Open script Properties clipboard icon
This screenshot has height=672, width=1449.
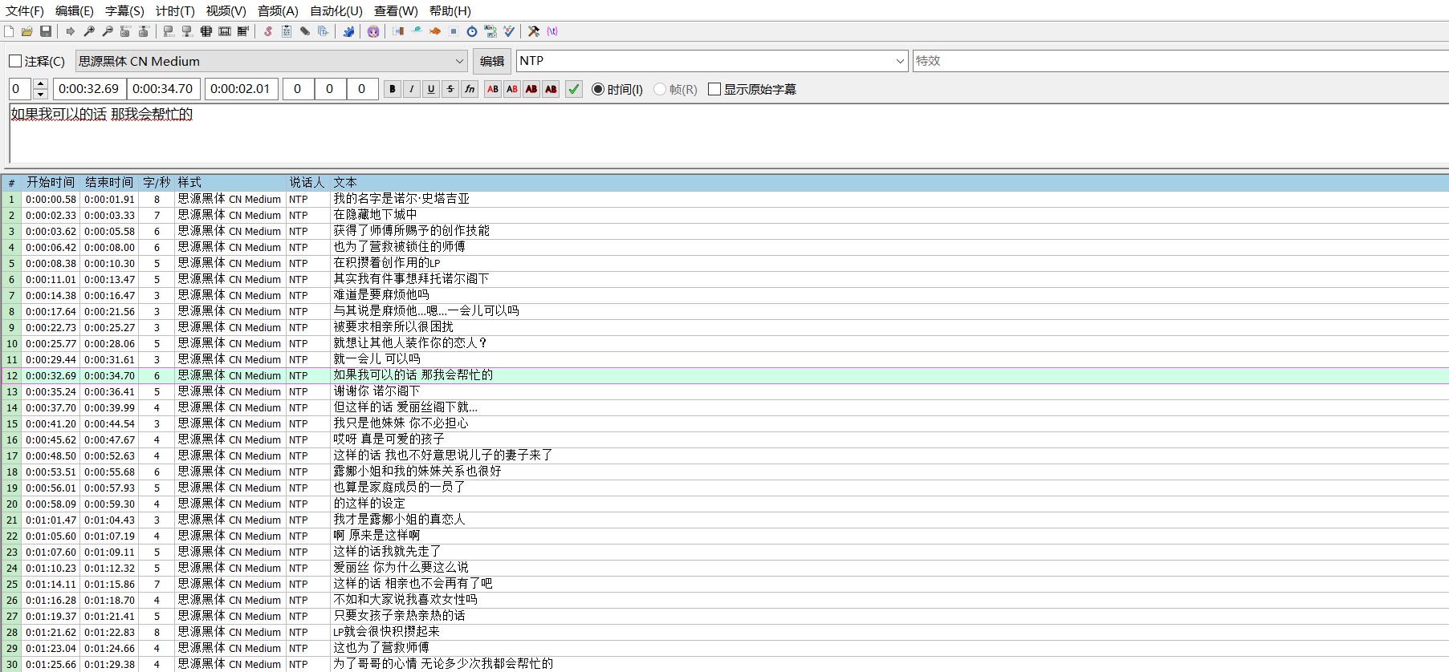point(287,31)
